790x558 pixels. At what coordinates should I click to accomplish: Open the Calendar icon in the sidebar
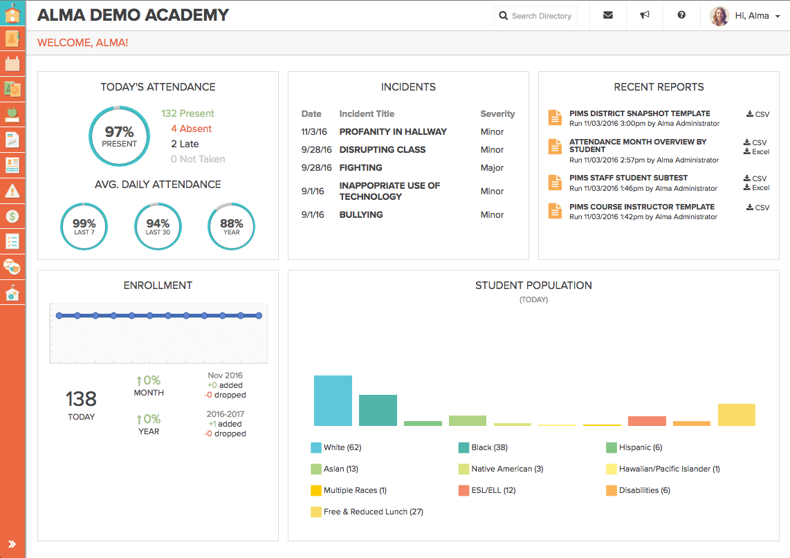tap(12, 63)
